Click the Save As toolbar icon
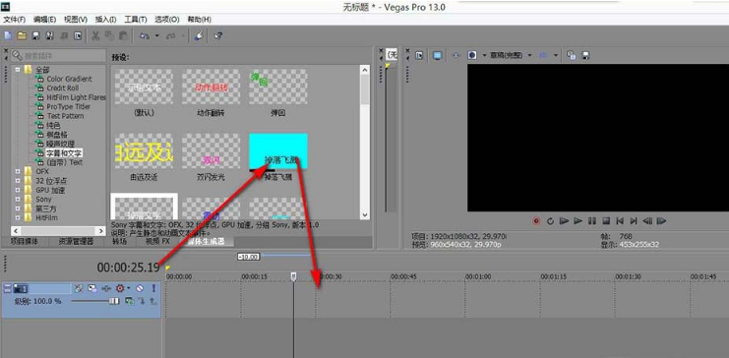 point(50,35)
